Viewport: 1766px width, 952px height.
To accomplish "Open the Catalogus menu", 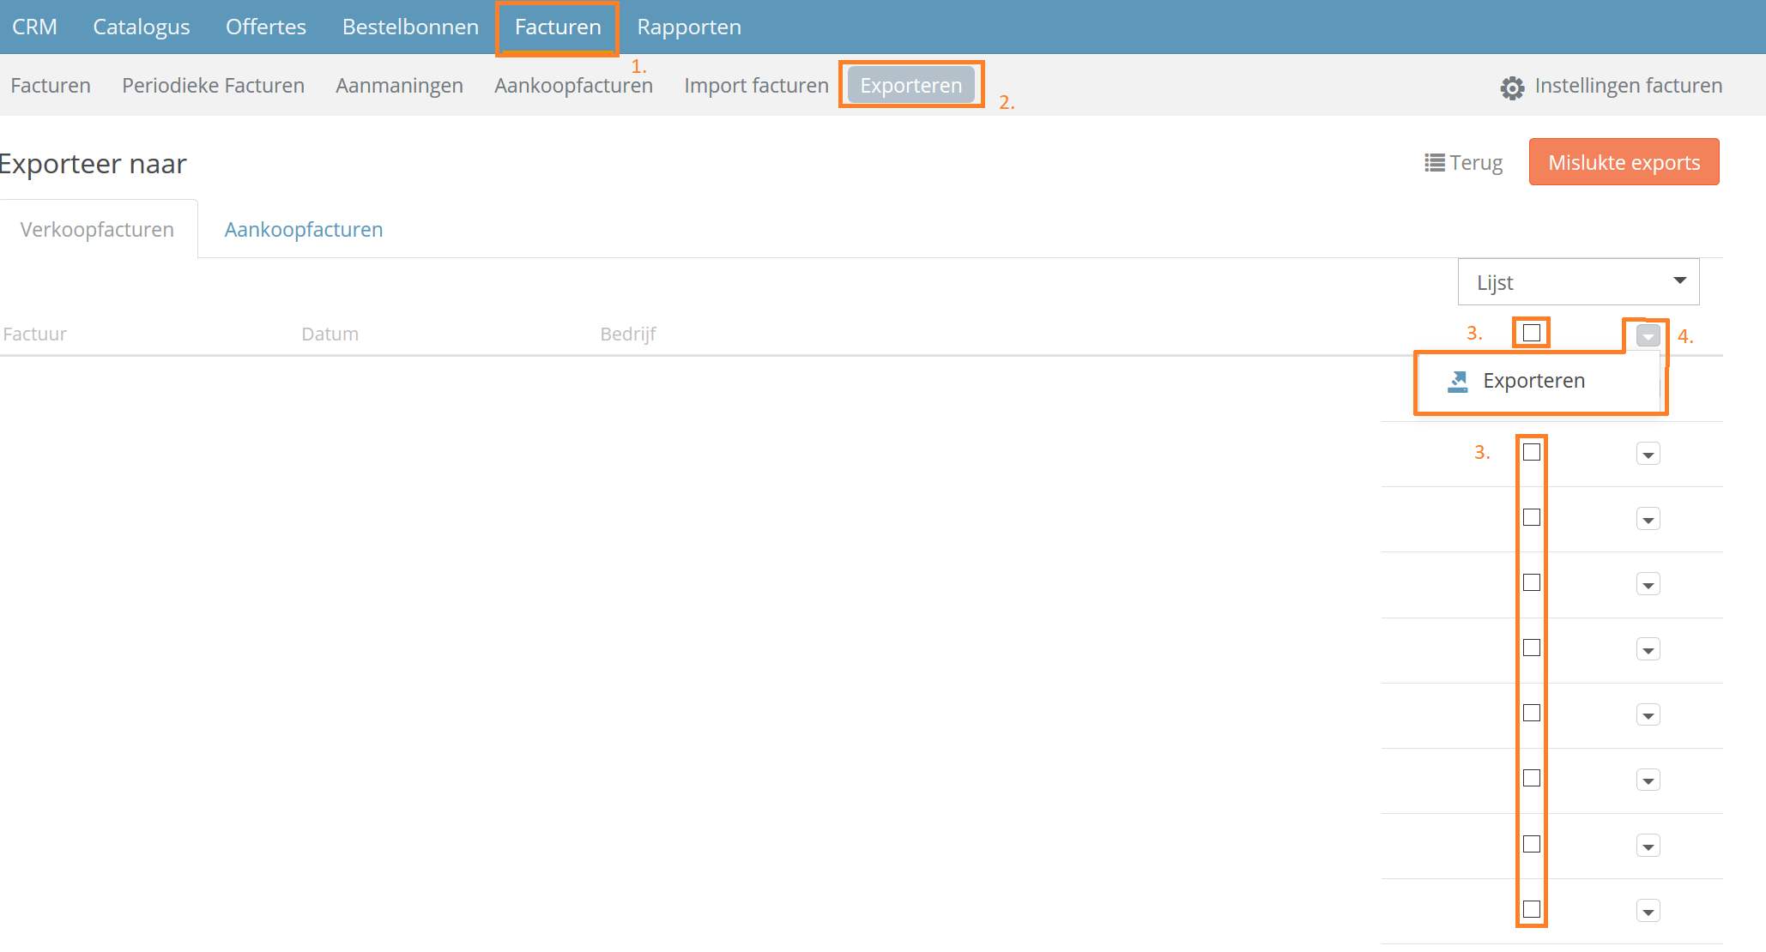I will point(142,27).
